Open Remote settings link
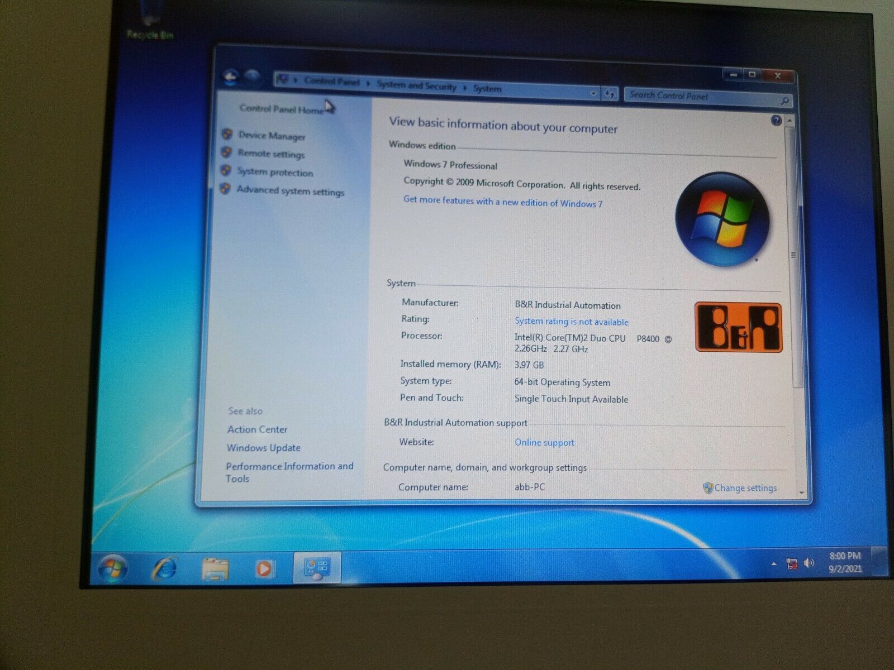 pyautogui.click(x=271, y=154)
